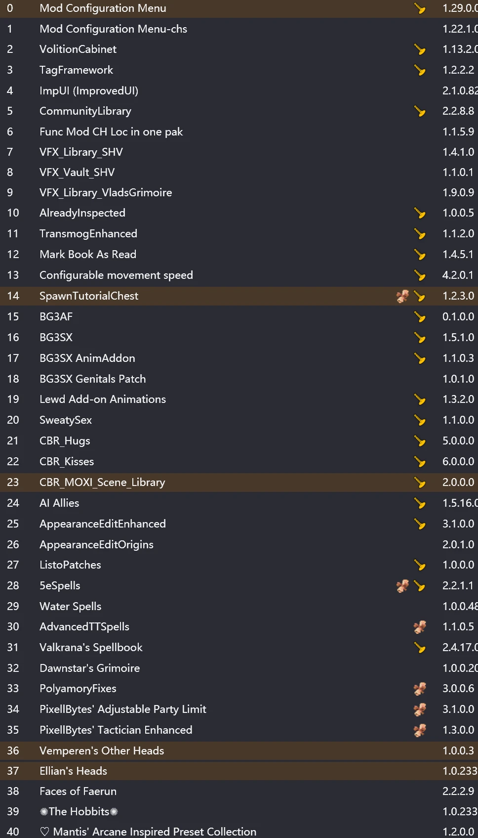Select the ImpUI (ImprovedUI) mod entry
The image size is (478, 838).
pyautogui.click(x=89, y=91)
